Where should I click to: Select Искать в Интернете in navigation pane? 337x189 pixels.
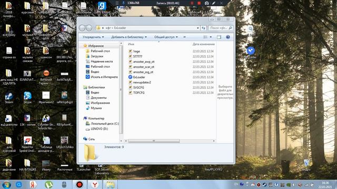pos(104,77)
